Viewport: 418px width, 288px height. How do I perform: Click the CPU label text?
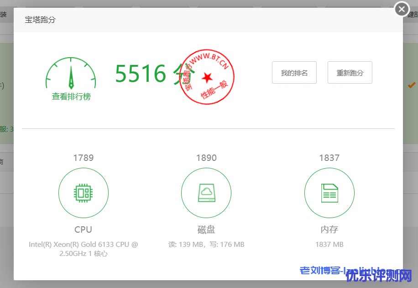tap(83, 229)
